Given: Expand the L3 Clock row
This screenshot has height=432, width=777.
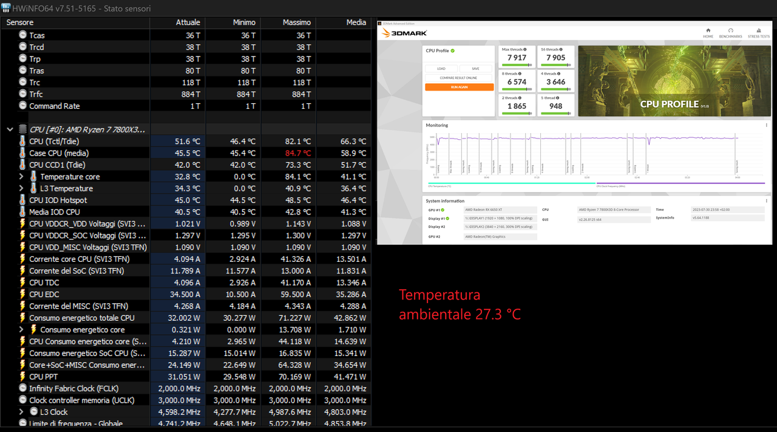Looking at the screenshot, I should pyautogui.click(x=21, y=412).
